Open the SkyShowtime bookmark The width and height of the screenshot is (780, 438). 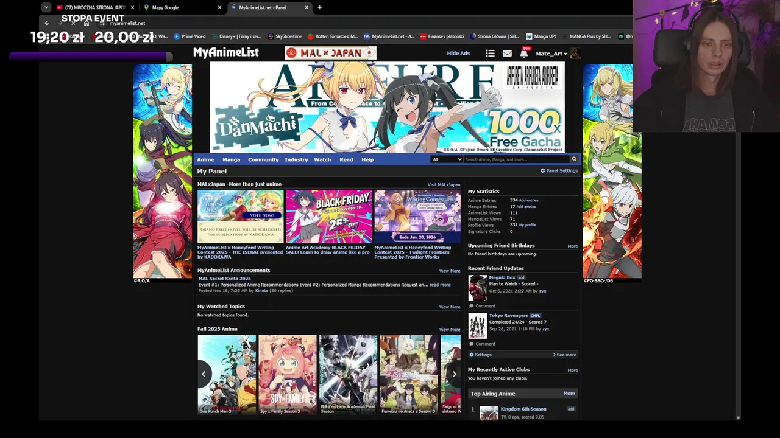click(285, 36)
